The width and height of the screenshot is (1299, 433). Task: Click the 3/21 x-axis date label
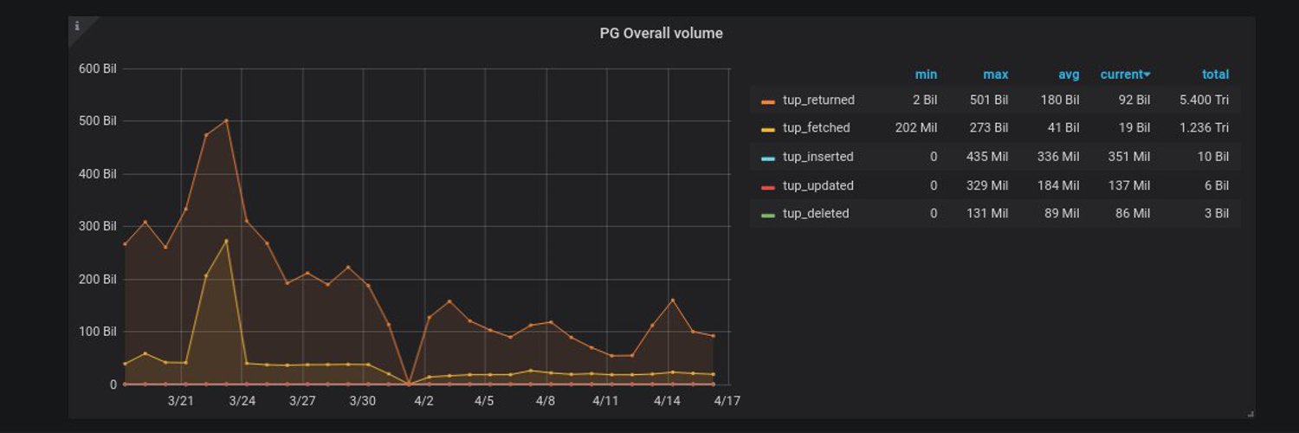tap(181, 401)
